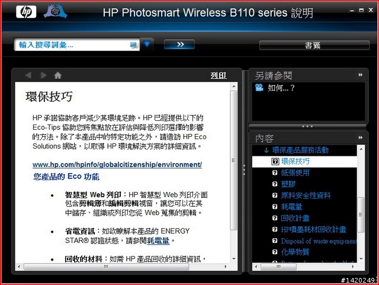
Task: Click the video camera icon beside 如何...?
Action: pos(259,87)
